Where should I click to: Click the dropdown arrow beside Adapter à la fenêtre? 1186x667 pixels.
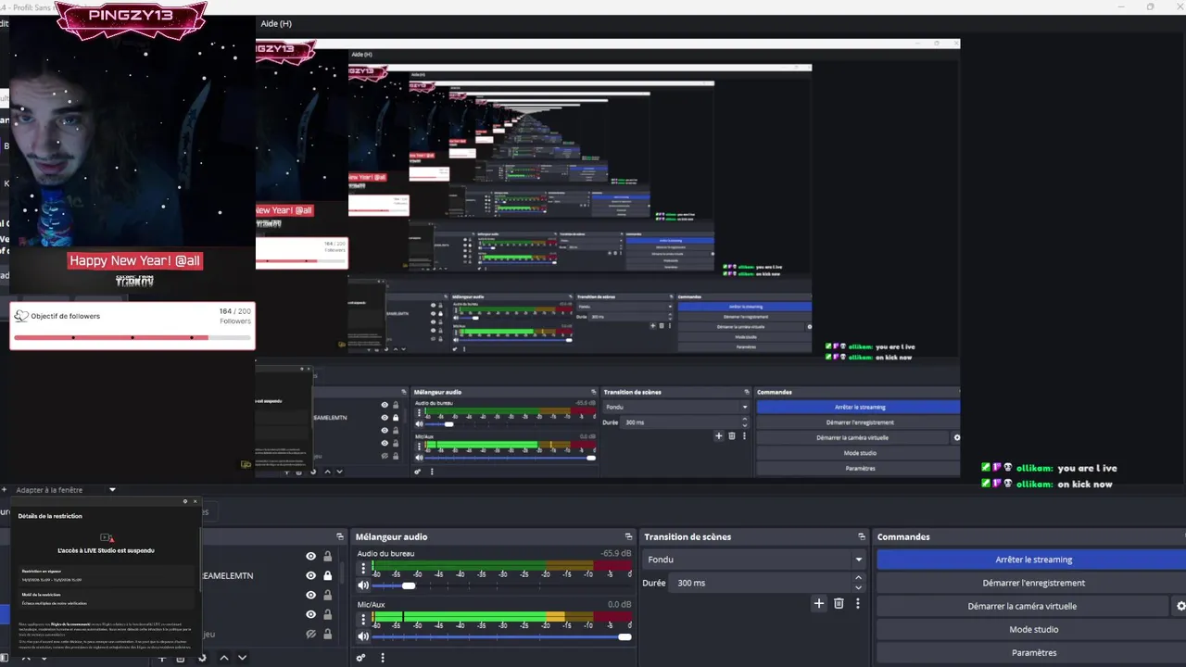tap(112, 489)
